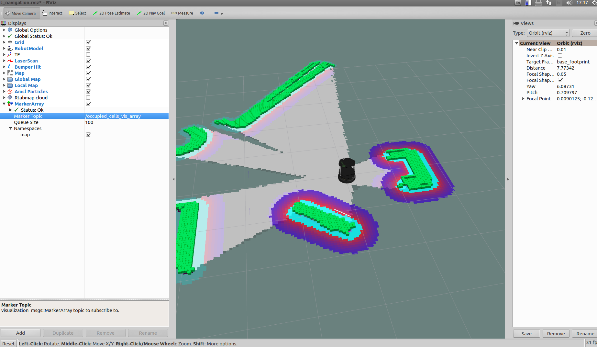Select the Interact tool
The width and height of the screenshot is (597, 347).
pyautogui.click(x=52, y=13)
